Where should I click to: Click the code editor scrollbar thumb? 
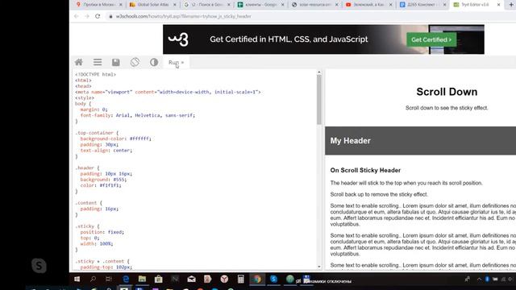319,100
